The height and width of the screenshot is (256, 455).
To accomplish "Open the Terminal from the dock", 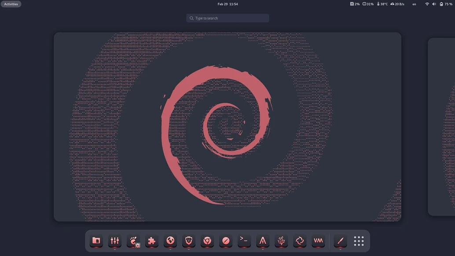I will tap(244, 241).
